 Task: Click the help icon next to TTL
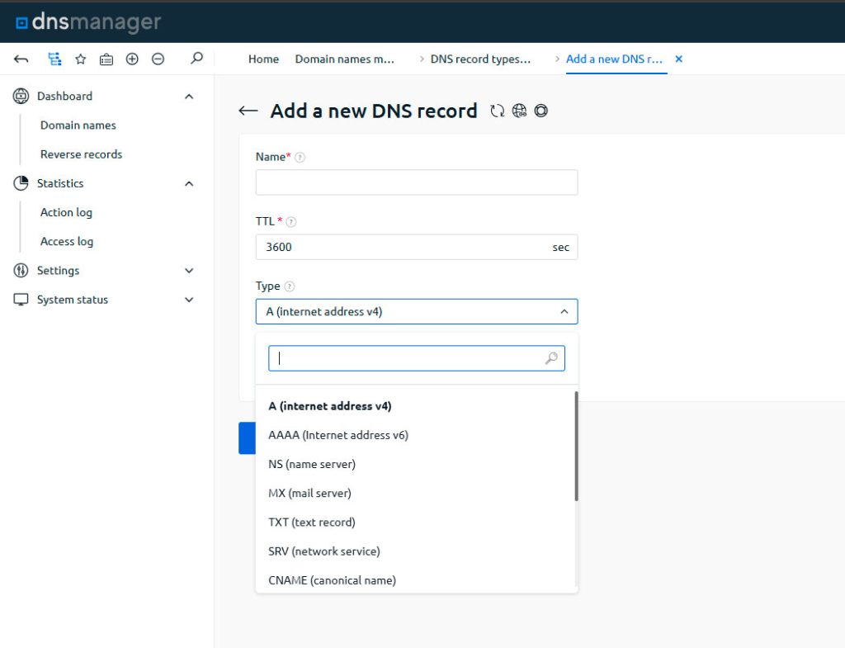click(x=291, y=222)
